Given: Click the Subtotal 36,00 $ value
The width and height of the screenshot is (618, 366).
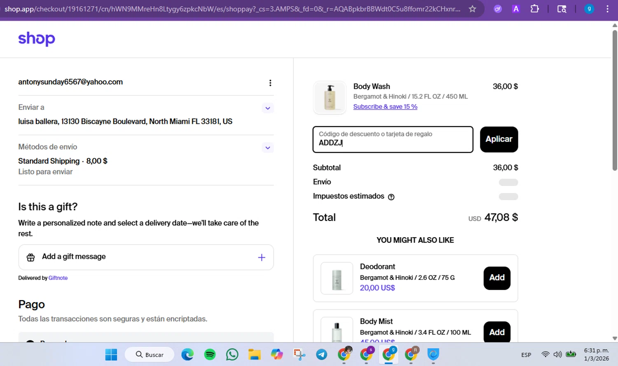Looking at the screenshot, I should (506, 168).
